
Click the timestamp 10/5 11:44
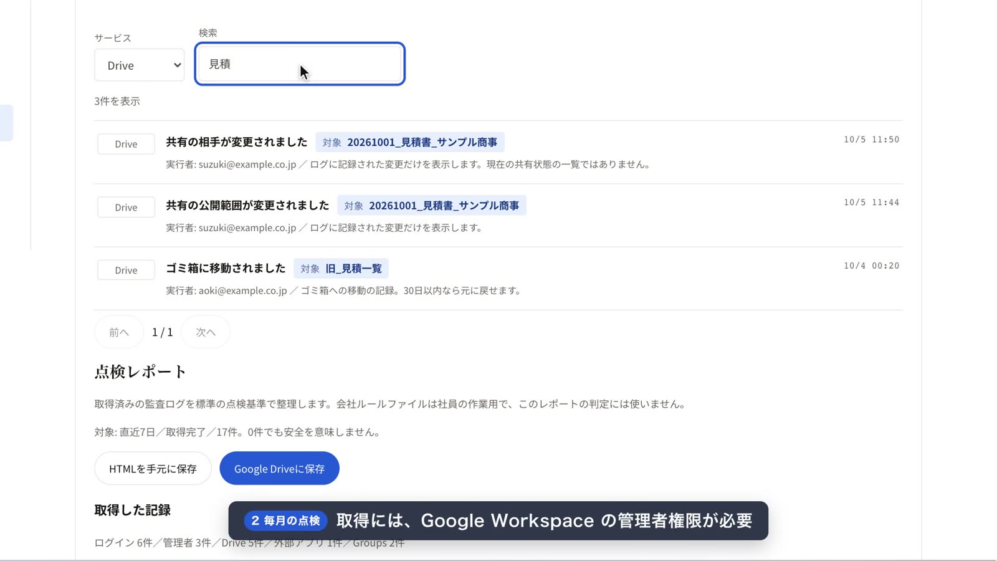pyautogui.click(x=872, y=203)
